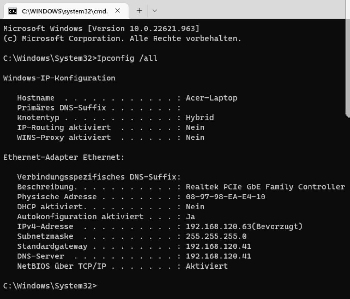Click the Realtek PCIe GbE Family Controller text
The height and width of the screenshot is (299, 350).
265,187
